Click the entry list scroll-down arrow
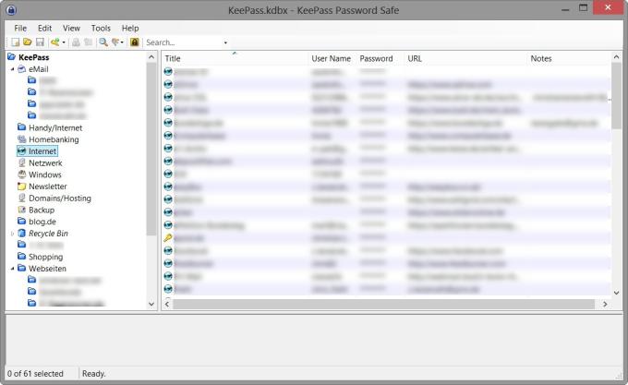628x385 pixels. coord(616,293)
